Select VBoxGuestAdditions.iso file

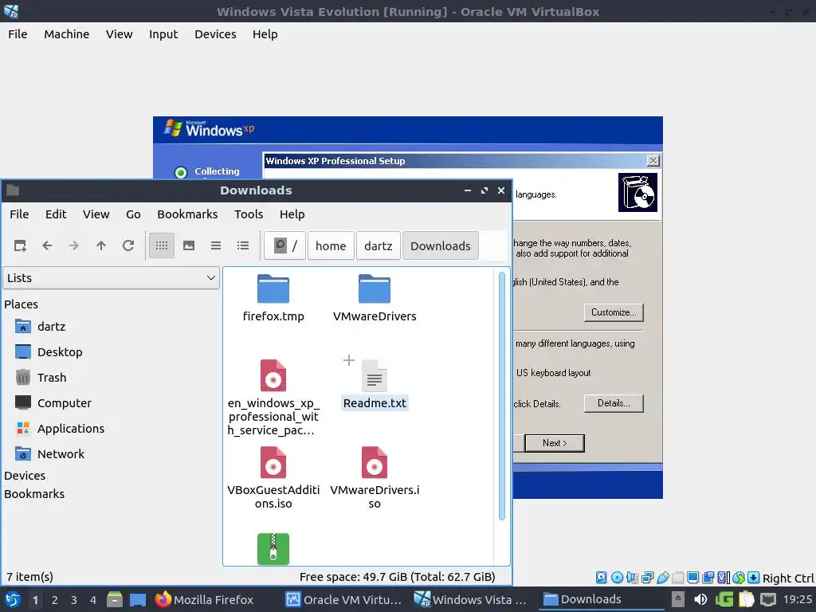pos(273,478)
